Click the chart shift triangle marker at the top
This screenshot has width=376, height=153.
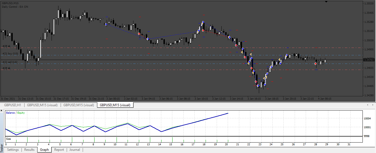[326, 2]
